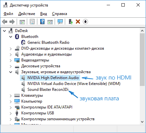Collapse Звуковые, игровые и видеоустройства category
This screenshot has width=146, height=133.
click(11, 72)
